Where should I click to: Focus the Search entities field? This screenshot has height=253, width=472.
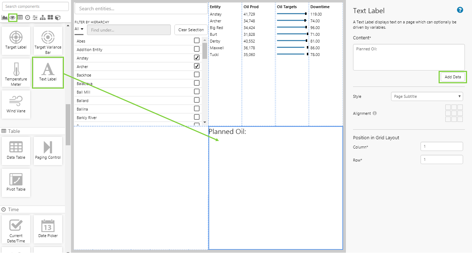click(x=141, y=9)
